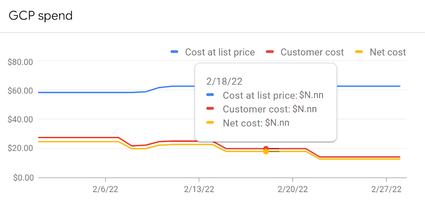Click the tooltip Customer cost blue-free red marker
This screenshot has height=201, width=425.
tap(210, 109)
